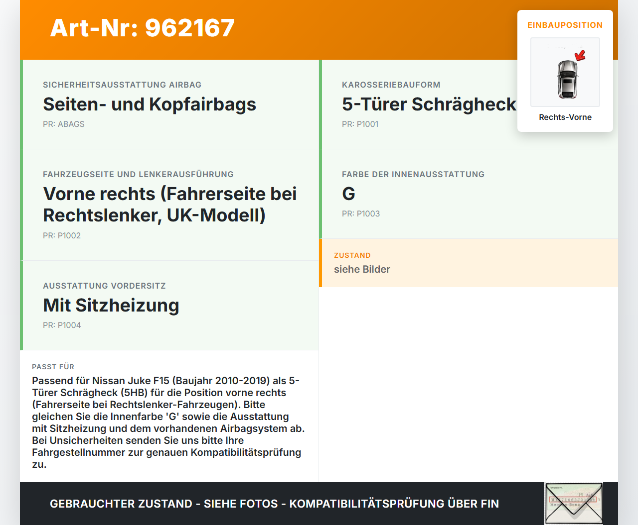Toggle the Mit Sitzheizung option
The image size is (638, 525).
(111, 306)
